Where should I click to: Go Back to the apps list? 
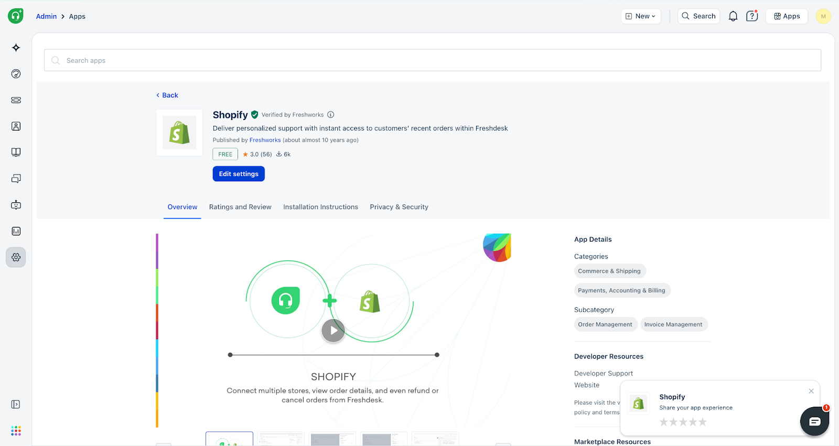pyautogui.click(x=167, y=95)
